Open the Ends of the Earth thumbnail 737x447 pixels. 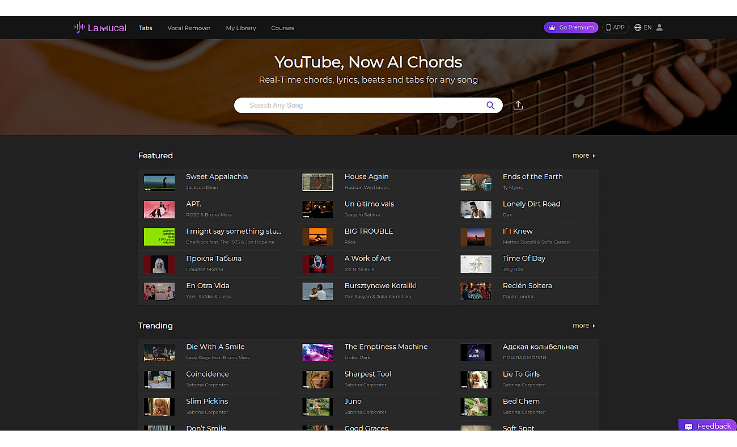pos(476,182)
